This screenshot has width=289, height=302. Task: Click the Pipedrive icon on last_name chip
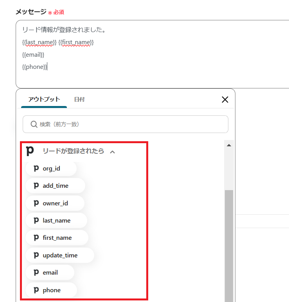[36, 220]
